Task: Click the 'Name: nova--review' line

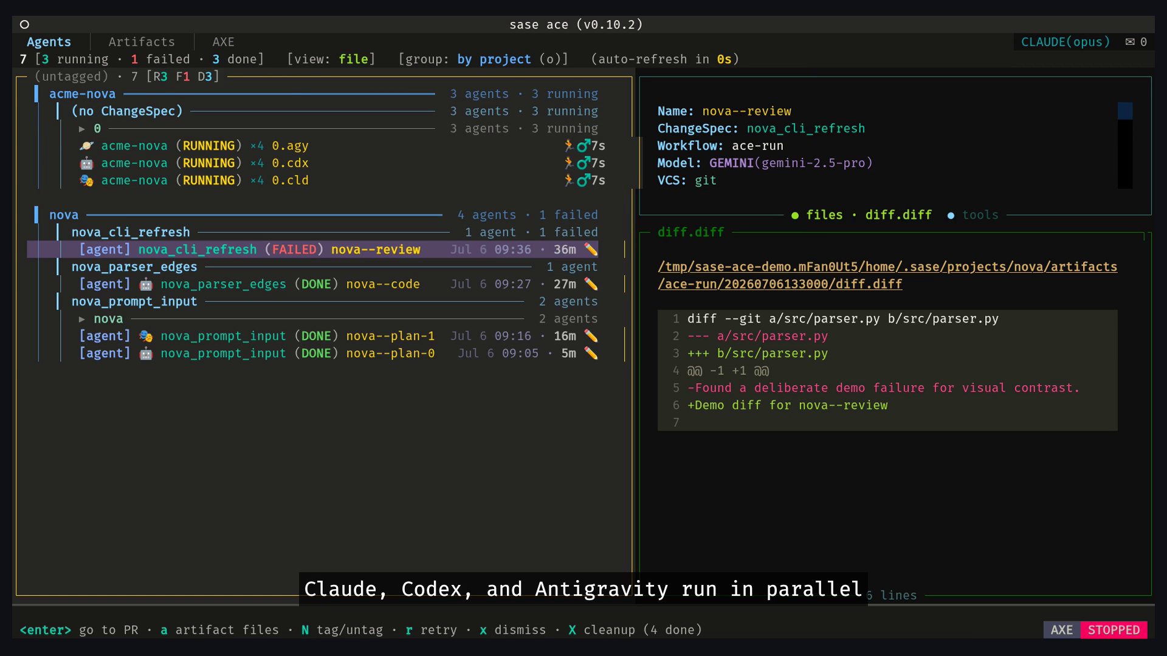Action: 725,111
